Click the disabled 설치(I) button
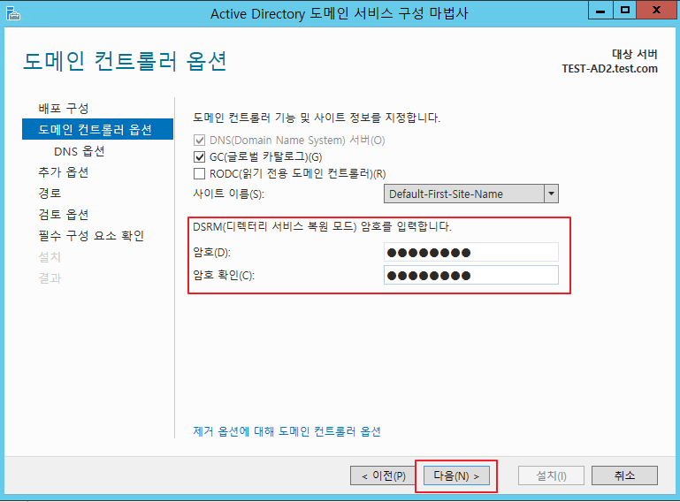680x502 pixels. [551, 475]
